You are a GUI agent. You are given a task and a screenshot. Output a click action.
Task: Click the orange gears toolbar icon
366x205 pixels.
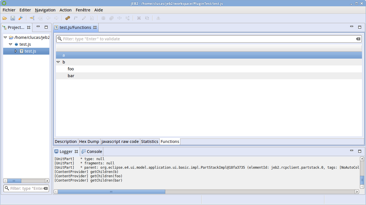pos(68,18)
